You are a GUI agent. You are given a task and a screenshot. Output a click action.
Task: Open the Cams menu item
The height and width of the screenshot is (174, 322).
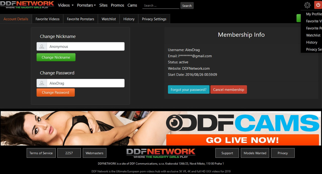pyautogui.click(x=132, y=5)
